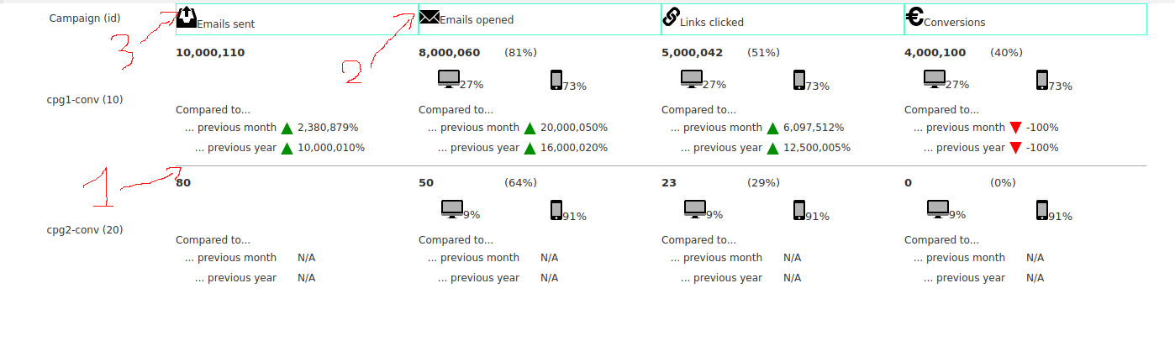Image resolution: width=1175 pixels, height=346 pixels.
Task: Select the Conversions column header
Action: click(x=1025, y=19)
